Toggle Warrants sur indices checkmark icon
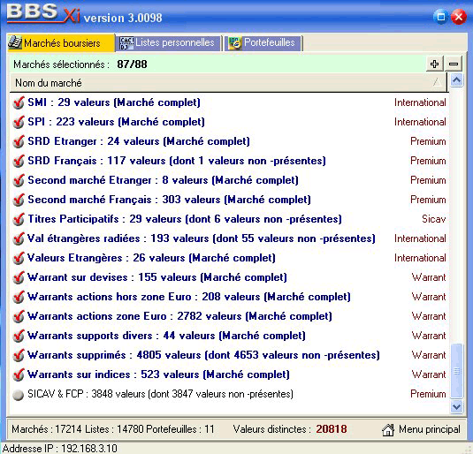The image size is (473, 454). click(x=19, y=375)
